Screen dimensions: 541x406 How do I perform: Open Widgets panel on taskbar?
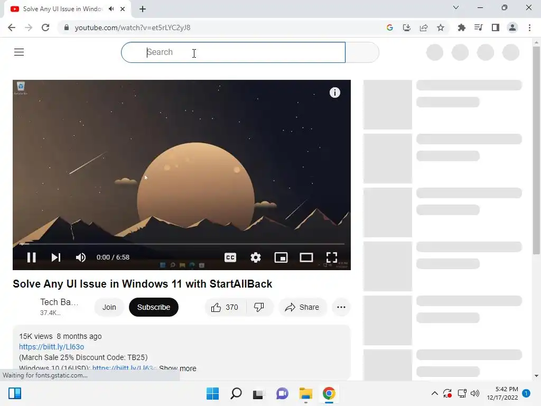point(15,393)
